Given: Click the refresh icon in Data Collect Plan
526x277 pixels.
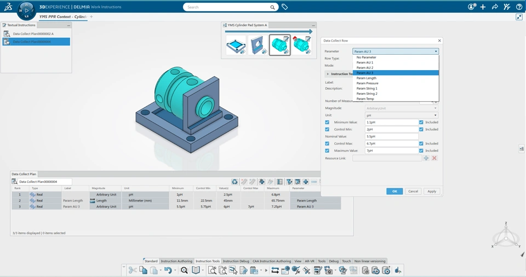Looking at the screenshot, I should [x=235, y=181].
